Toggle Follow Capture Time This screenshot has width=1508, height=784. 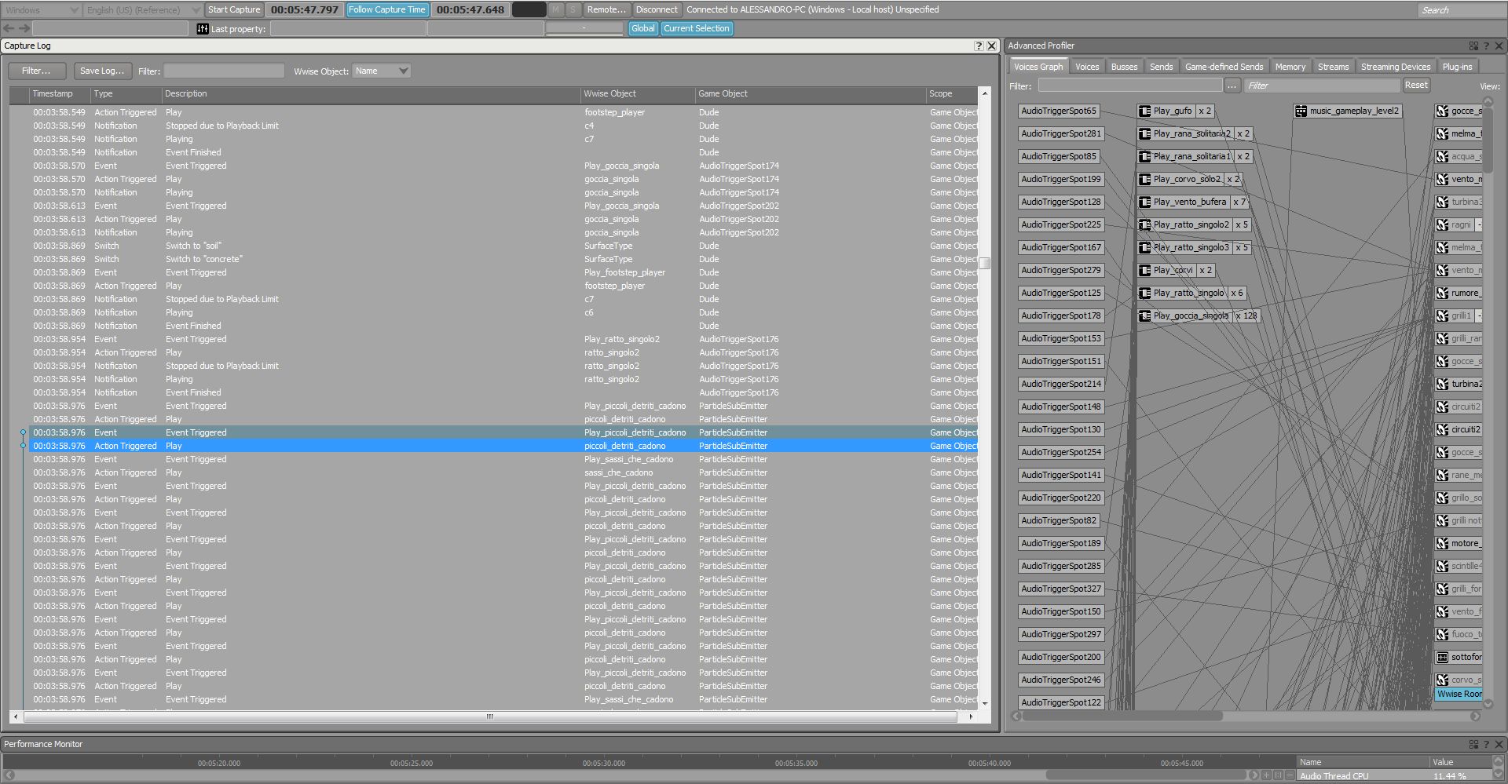coord(386,9)
